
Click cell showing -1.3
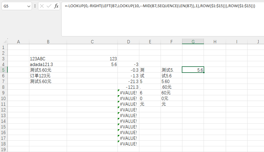[x=129, y=76]
